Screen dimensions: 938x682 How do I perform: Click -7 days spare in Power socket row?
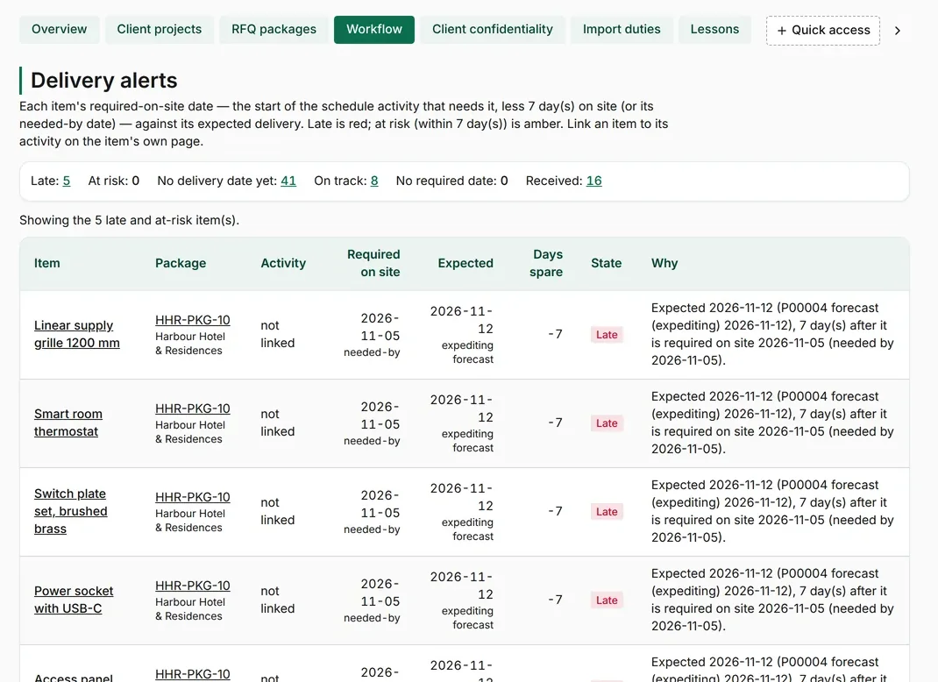tap(555, 600)
